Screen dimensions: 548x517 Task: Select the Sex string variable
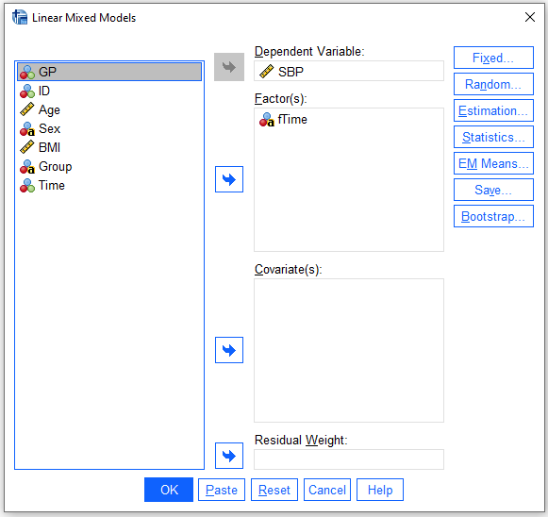[x=109, y=128]
